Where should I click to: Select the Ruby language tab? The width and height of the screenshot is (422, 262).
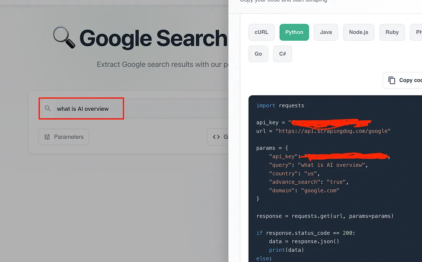click(x=392, y=32)
